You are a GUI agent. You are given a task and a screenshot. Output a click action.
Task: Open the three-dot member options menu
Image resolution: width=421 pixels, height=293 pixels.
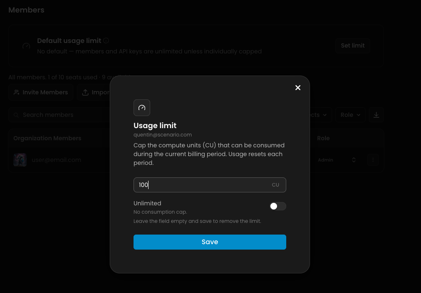(373, 160)
